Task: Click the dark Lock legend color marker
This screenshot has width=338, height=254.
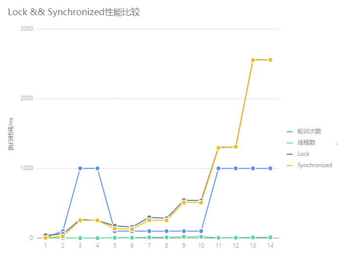Action: 290,154
